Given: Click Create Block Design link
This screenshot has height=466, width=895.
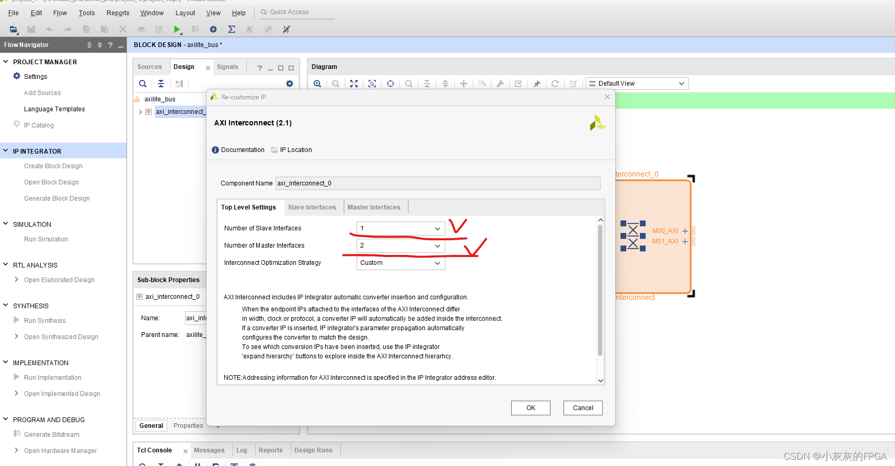Looking at the screenshot, I should (53, 166).
